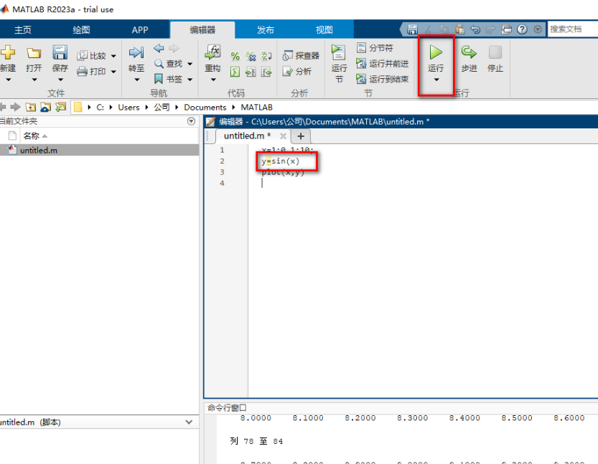Click the Analyze (分析) icon

tap(288, 71)
